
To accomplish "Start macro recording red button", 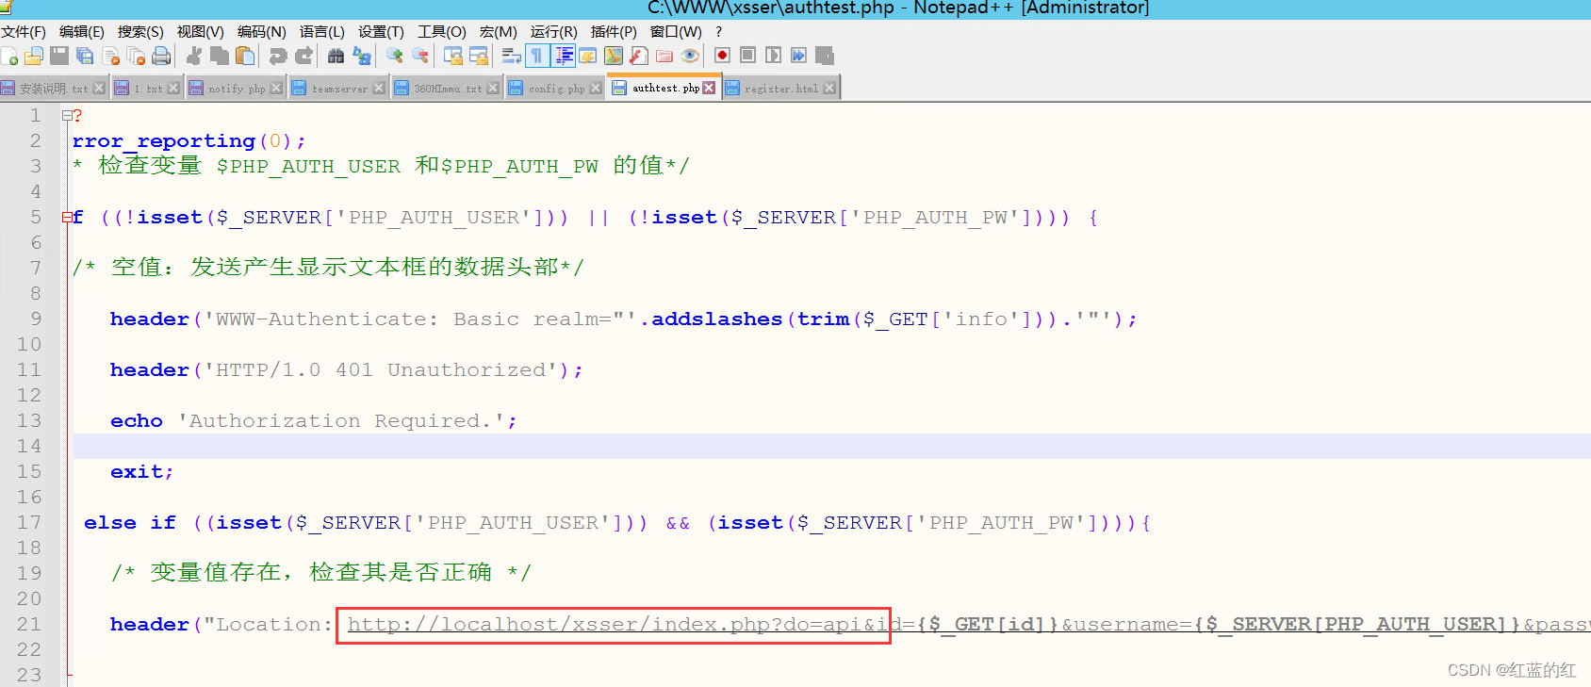I will [x=722, y=57].
